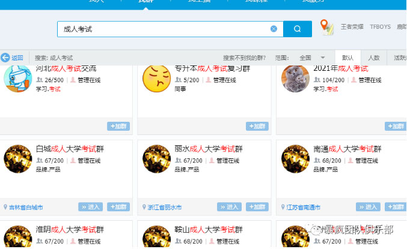The width and height of the screenshot is (407, 249).
Task: Click the blue search magnifier button
Action: point(297,29)
